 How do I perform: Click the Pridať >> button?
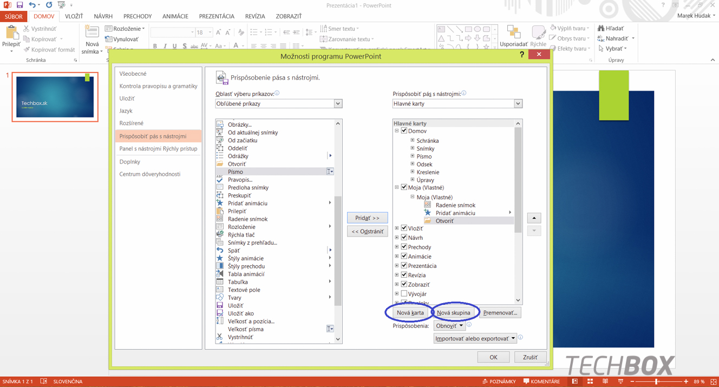(x=367, y=218)
